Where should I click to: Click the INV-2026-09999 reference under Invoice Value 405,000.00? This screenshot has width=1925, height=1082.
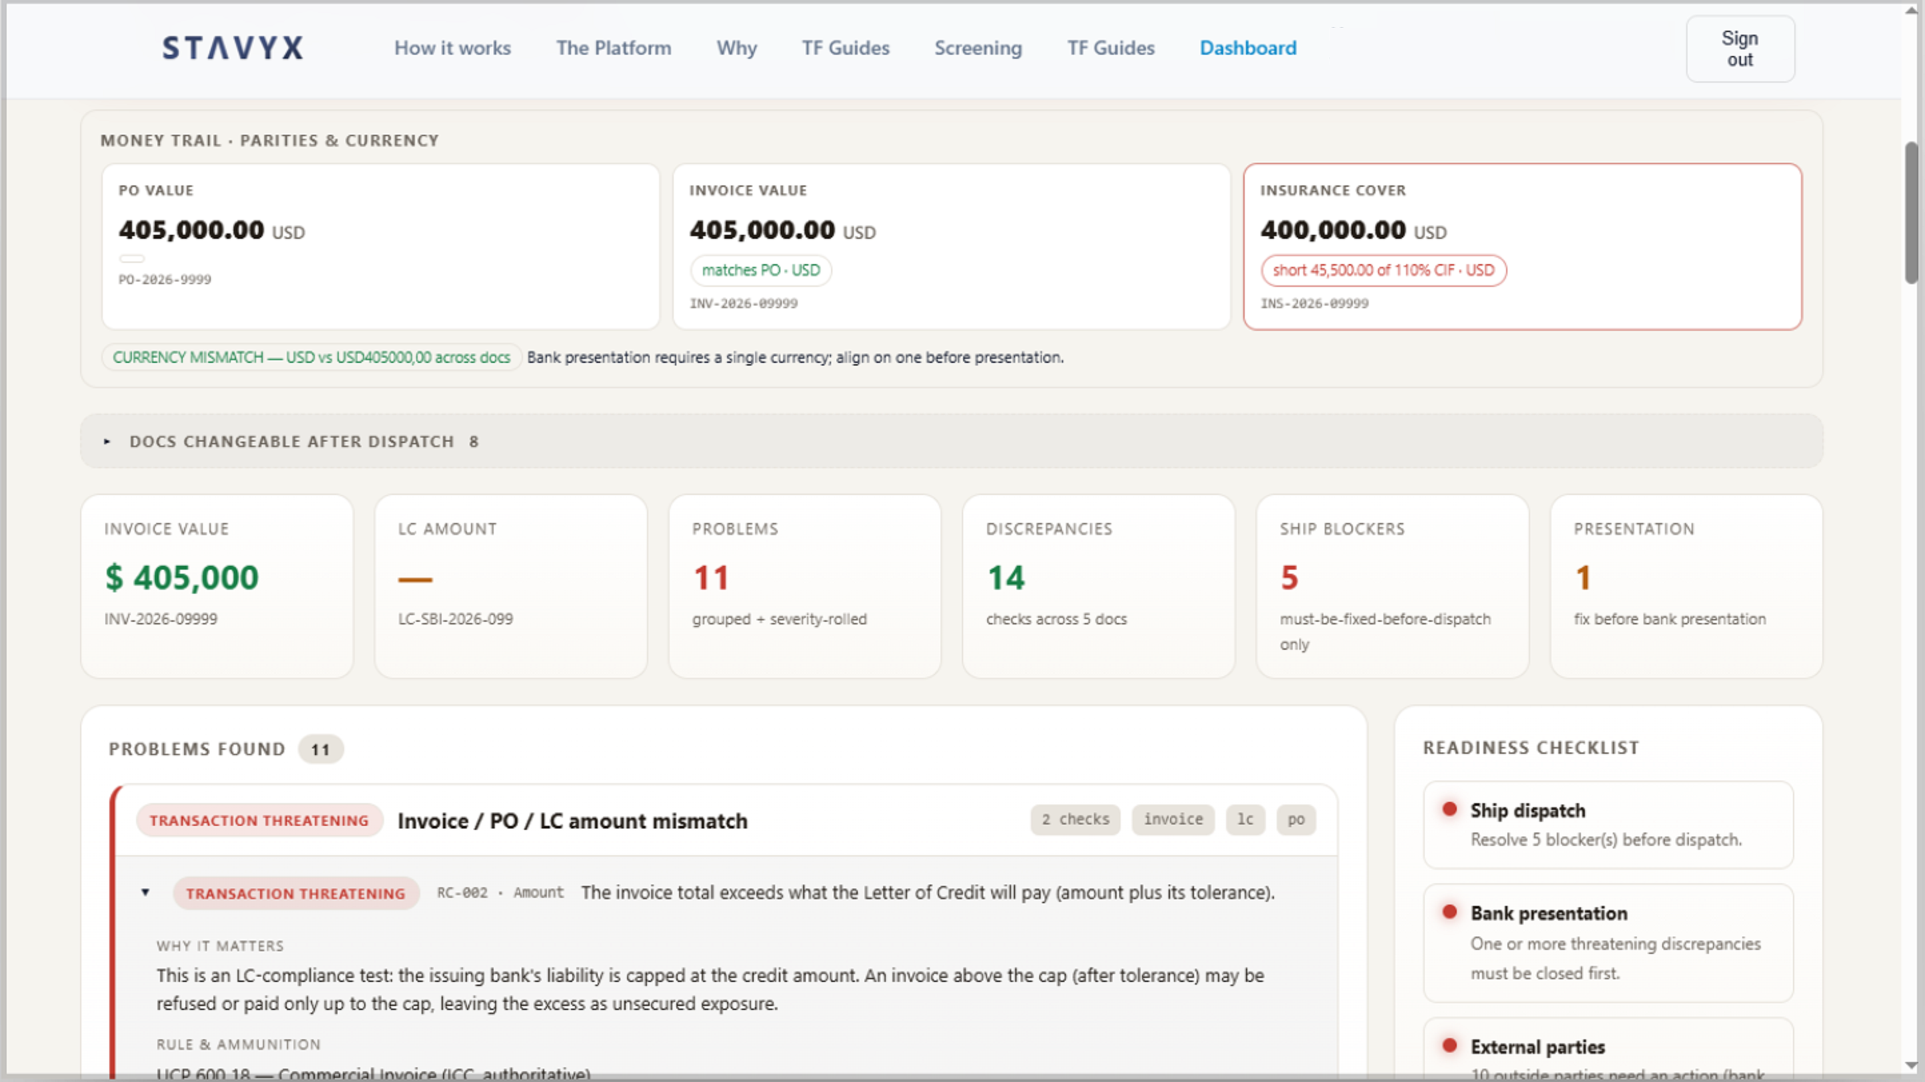click(x=743, y=304)
